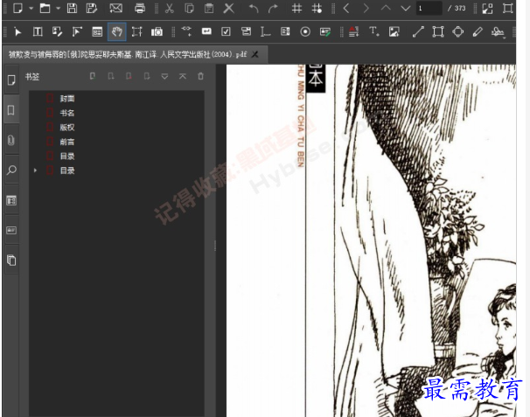The image size is (530, 417).
Task: Close the PDF document tab
Action: [x=255, y=54]
